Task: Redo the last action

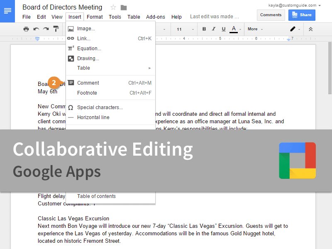Action: click(46, 29)
